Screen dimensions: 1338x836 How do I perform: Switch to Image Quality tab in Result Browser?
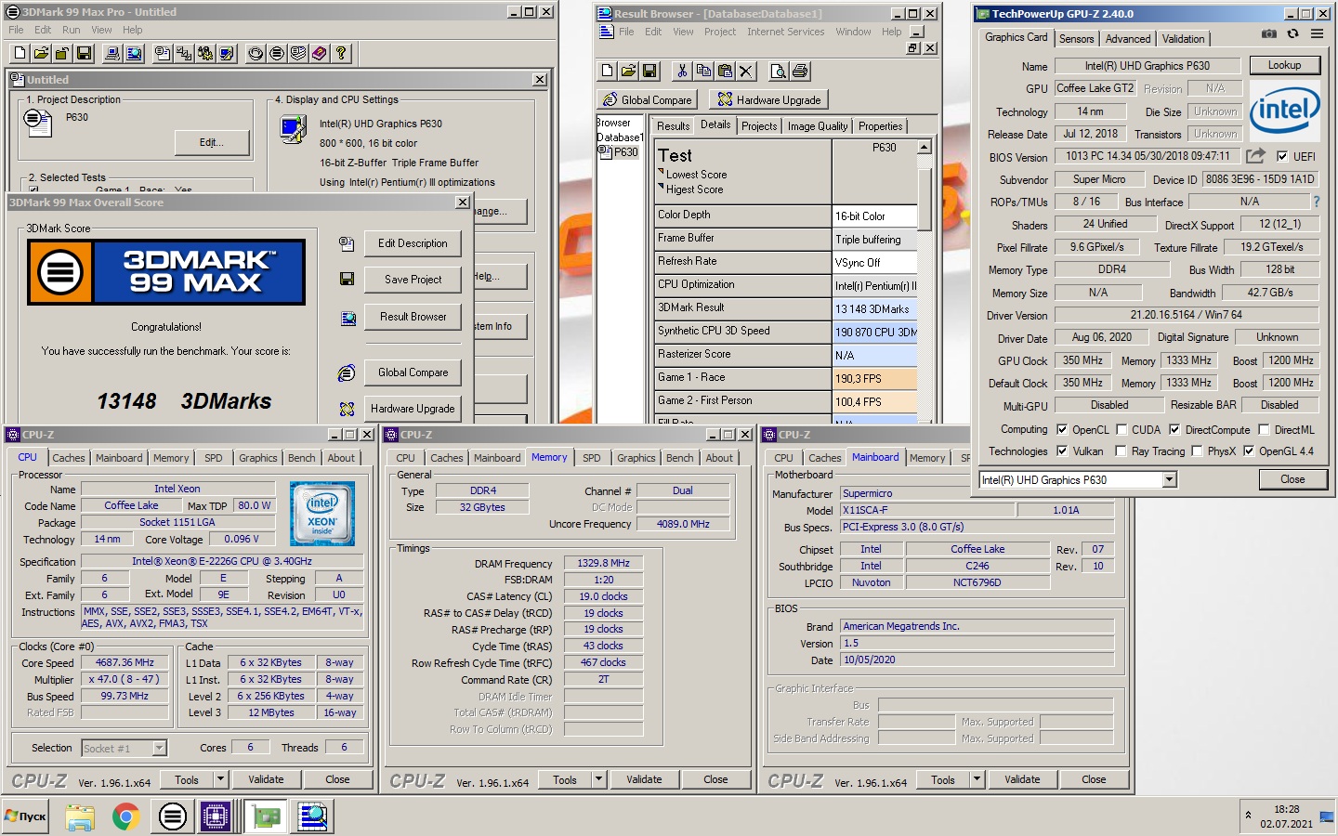coord(818,126)
